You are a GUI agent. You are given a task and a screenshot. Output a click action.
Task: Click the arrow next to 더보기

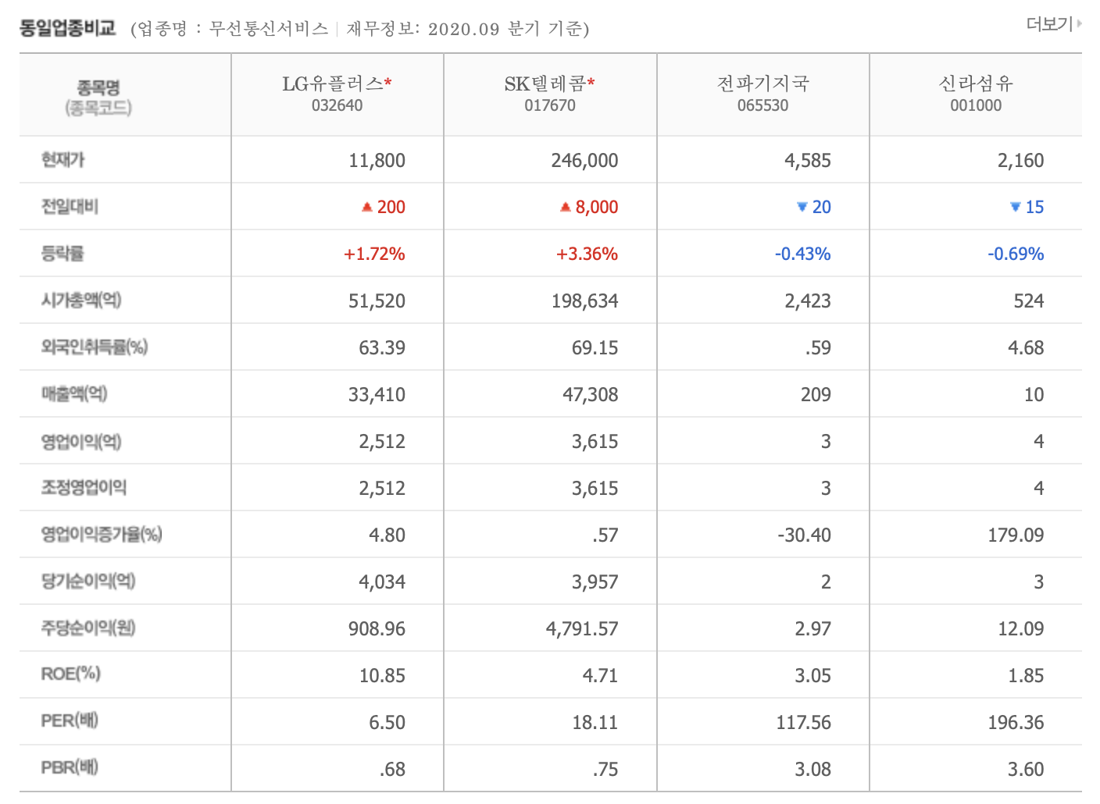(x=1079, y=24)
